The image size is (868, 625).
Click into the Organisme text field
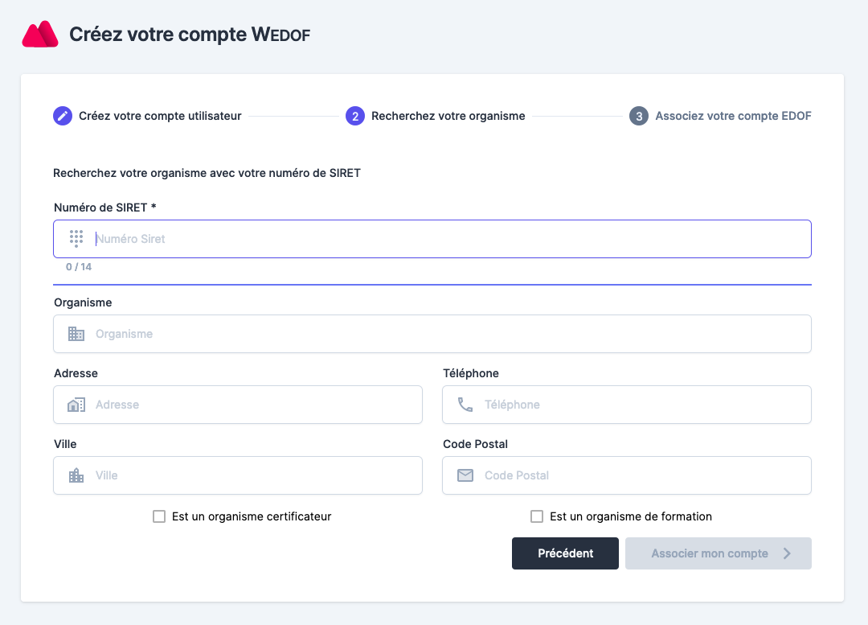(450, 334)
